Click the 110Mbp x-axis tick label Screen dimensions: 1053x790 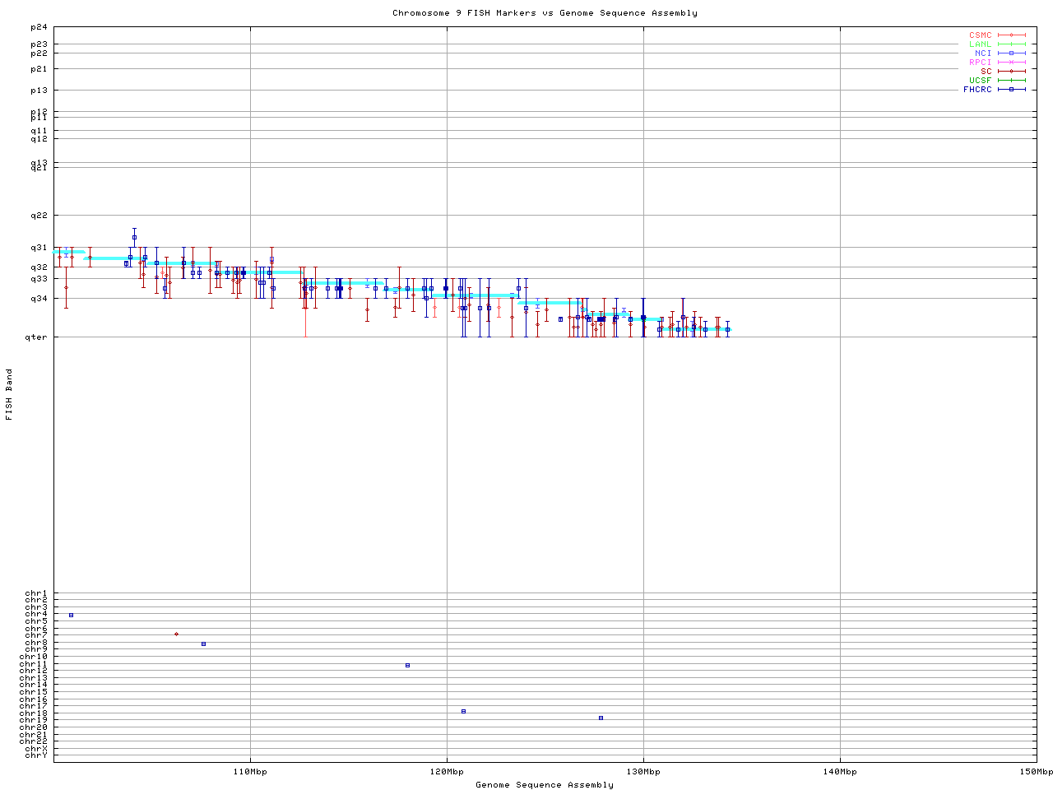tap(250, 772)
